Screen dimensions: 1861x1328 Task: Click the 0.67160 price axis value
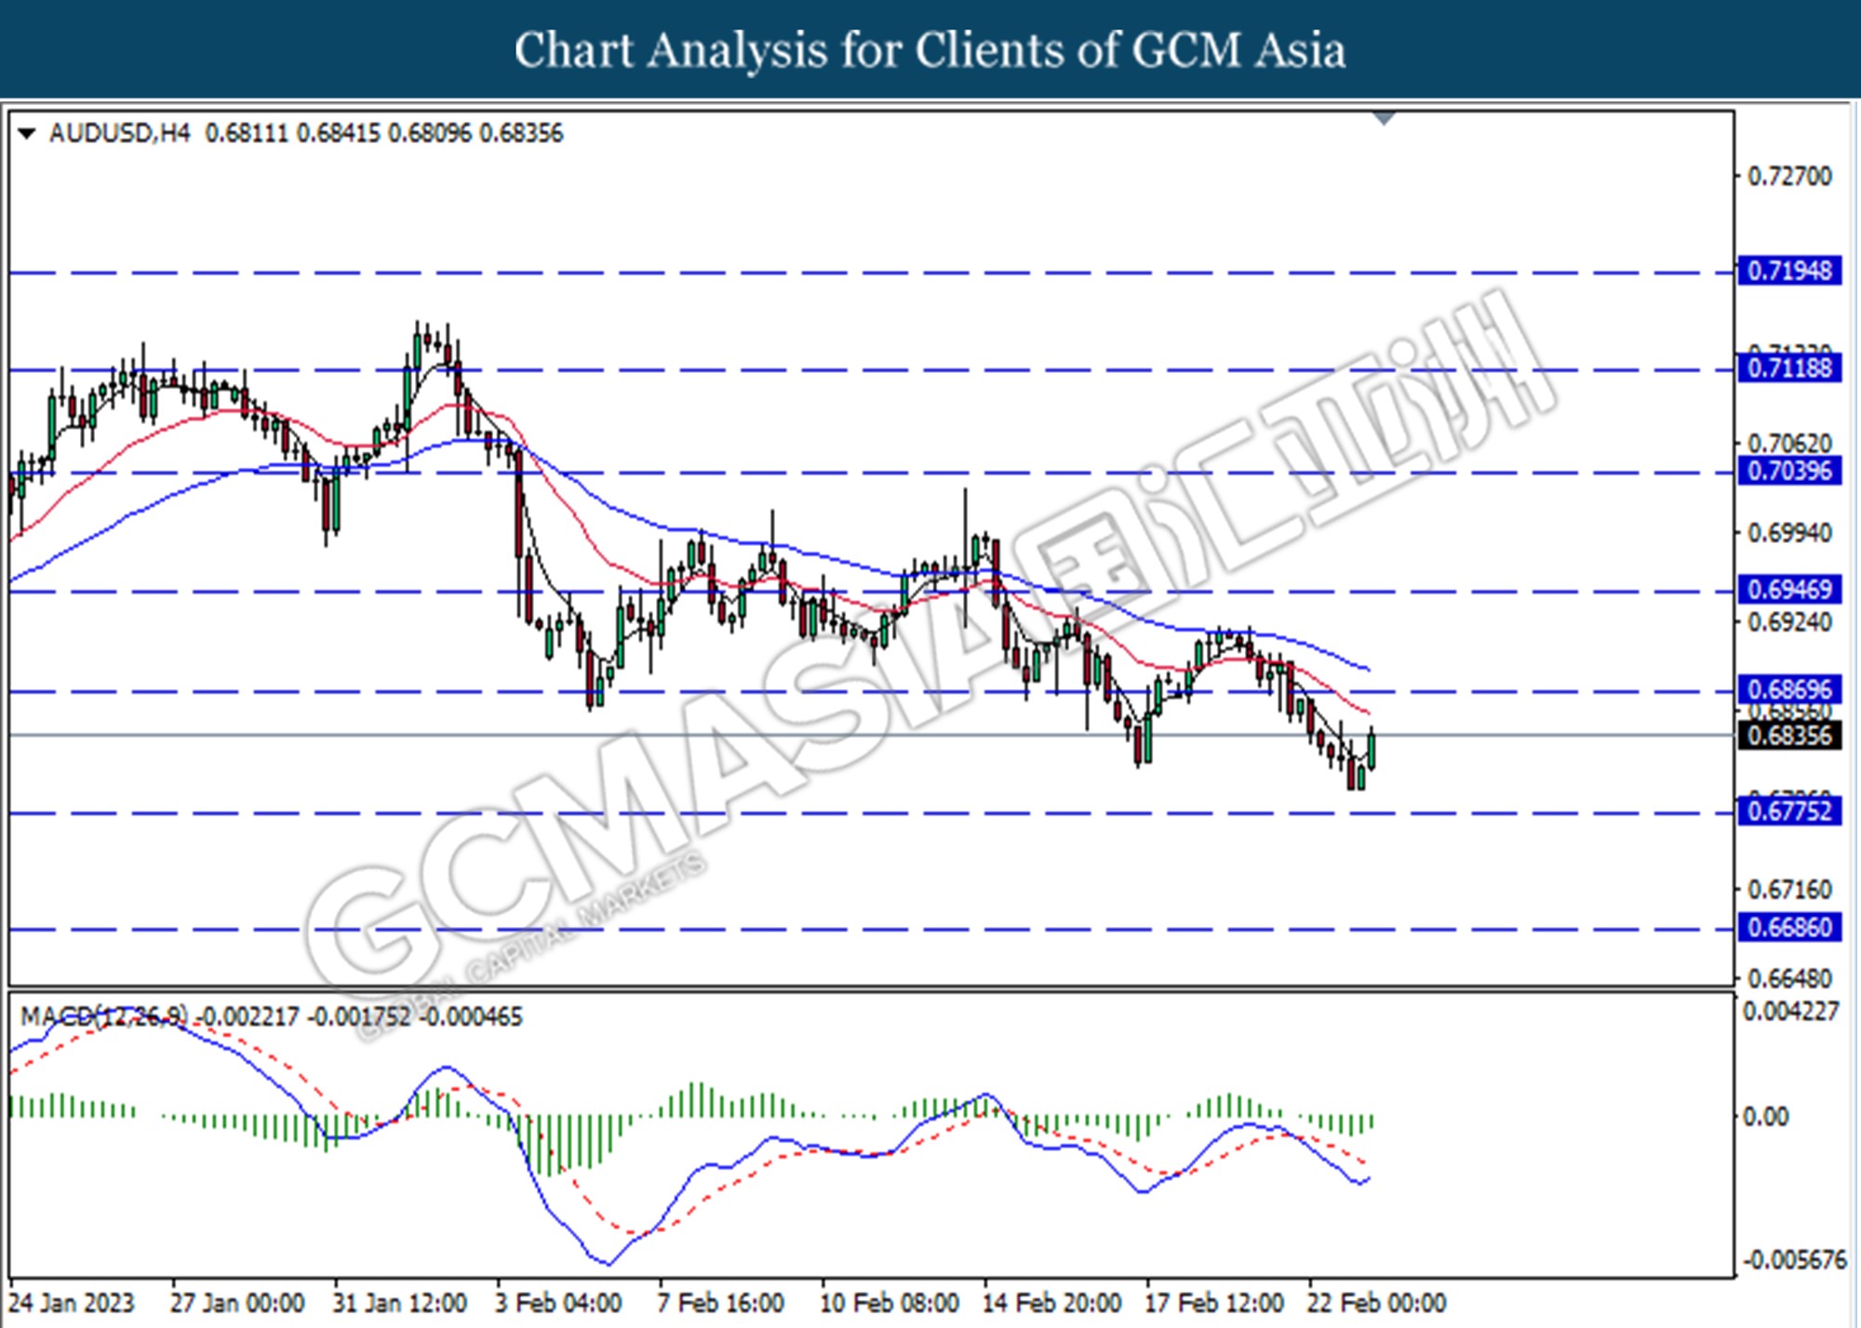[x=1789, y=889]
